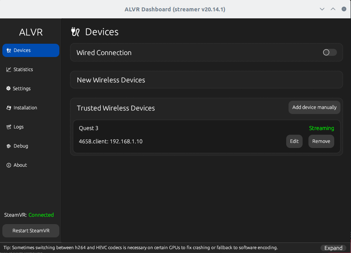Click the Installation disk icon
Image resolution: width=351 pixels, height=253 pixels.
9,108
